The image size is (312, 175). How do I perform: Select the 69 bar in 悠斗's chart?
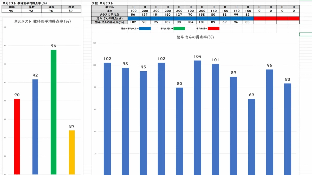click(251, 137)
